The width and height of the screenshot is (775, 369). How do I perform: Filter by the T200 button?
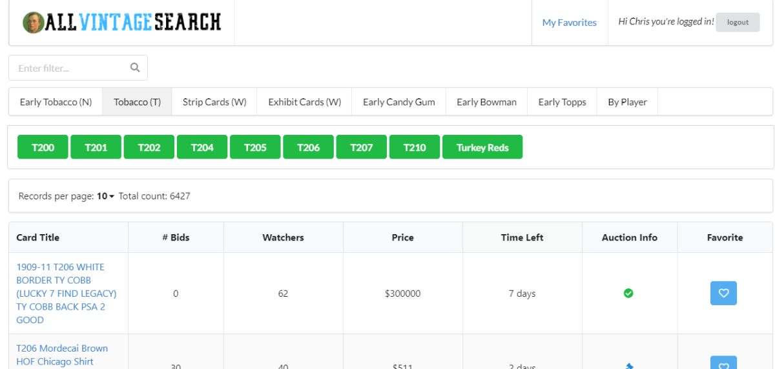click(x=43, y=147)
